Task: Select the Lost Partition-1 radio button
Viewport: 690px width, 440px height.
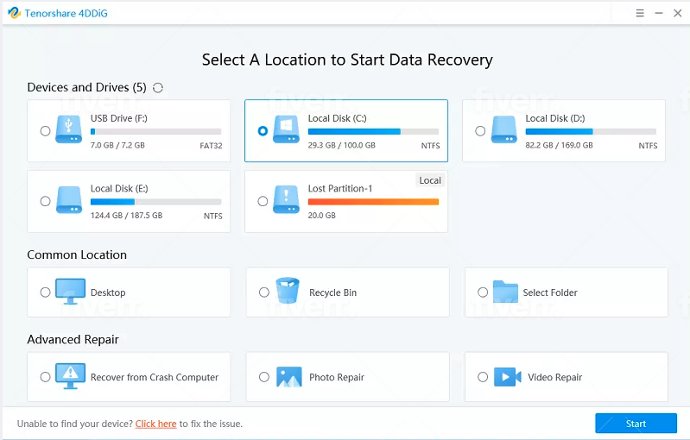Action: 263,201
